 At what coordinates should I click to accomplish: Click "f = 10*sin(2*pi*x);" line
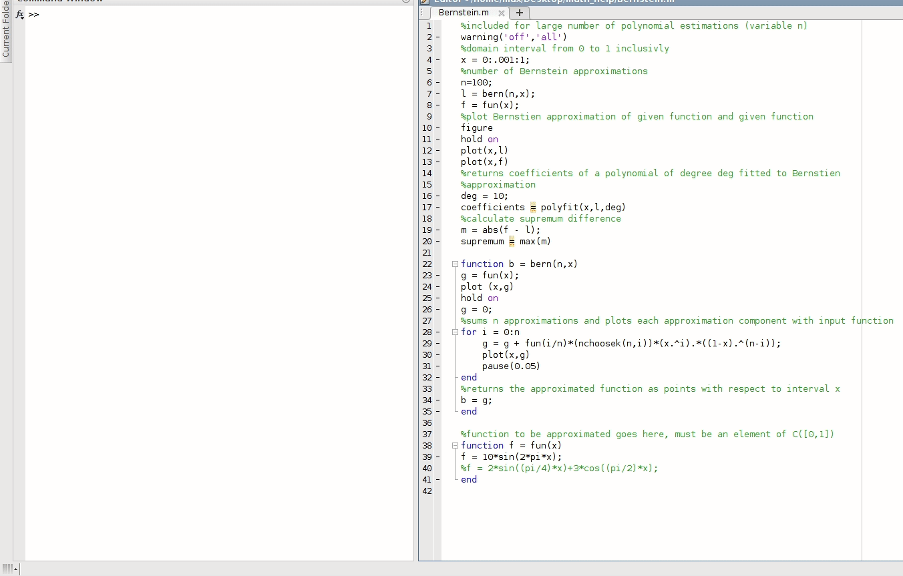[511, 457]
